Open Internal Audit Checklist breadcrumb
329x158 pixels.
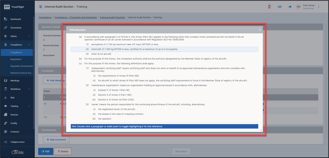(113, 18)
